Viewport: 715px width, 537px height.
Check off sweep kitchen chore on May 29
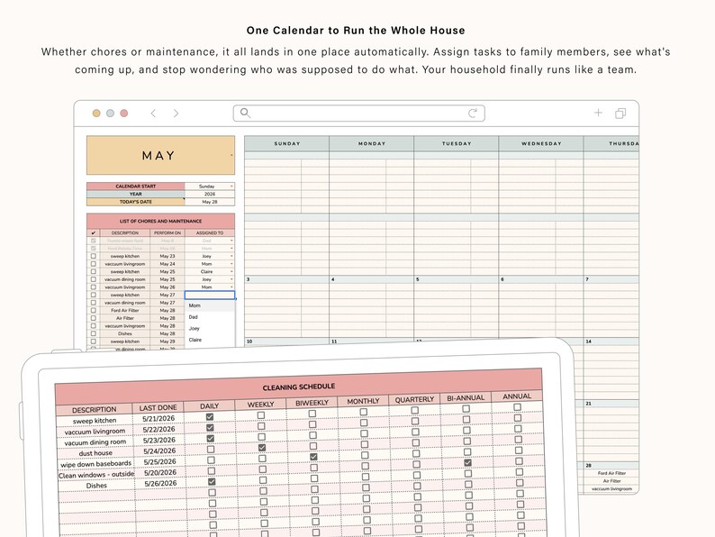[94, 341]
